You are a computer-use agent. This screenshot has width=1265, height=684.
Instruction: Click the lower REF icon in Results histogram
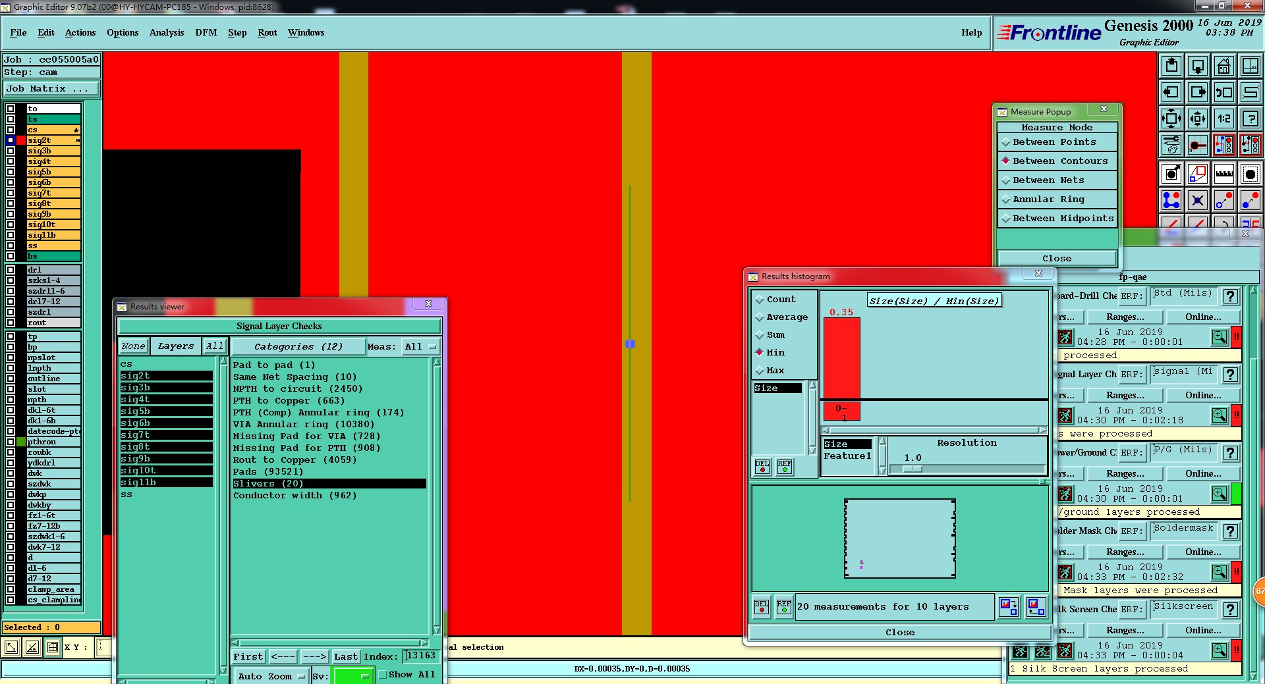784,606
